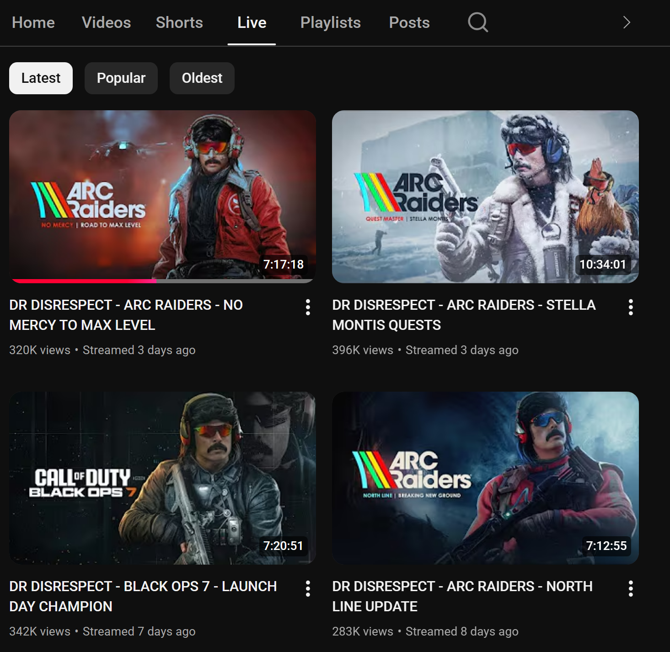Open options menu for Stella Montis Quests video
The height and width of the screenshot is (652, 670).
coord(631,307)
